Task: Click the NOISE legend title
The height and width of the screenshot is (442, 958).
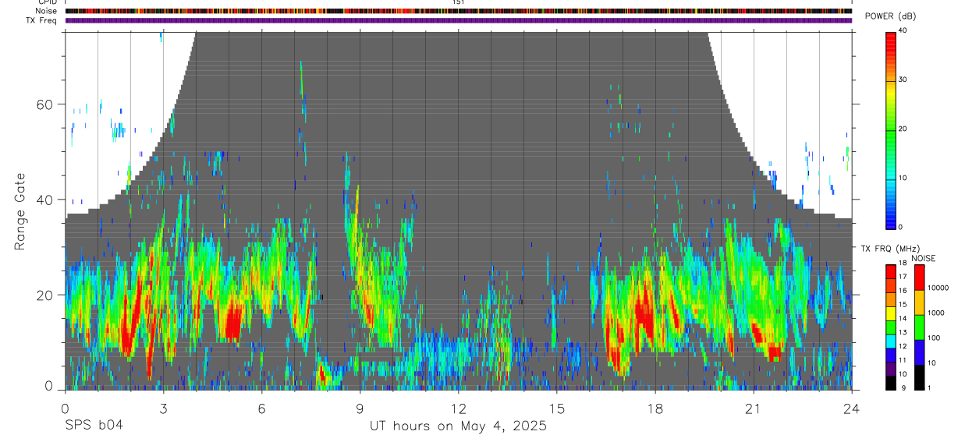Action: tap(923, 258)
